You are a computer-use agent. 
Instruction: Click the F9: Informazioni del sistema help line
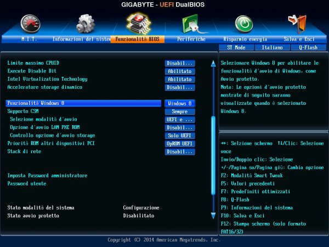(257, 207)
